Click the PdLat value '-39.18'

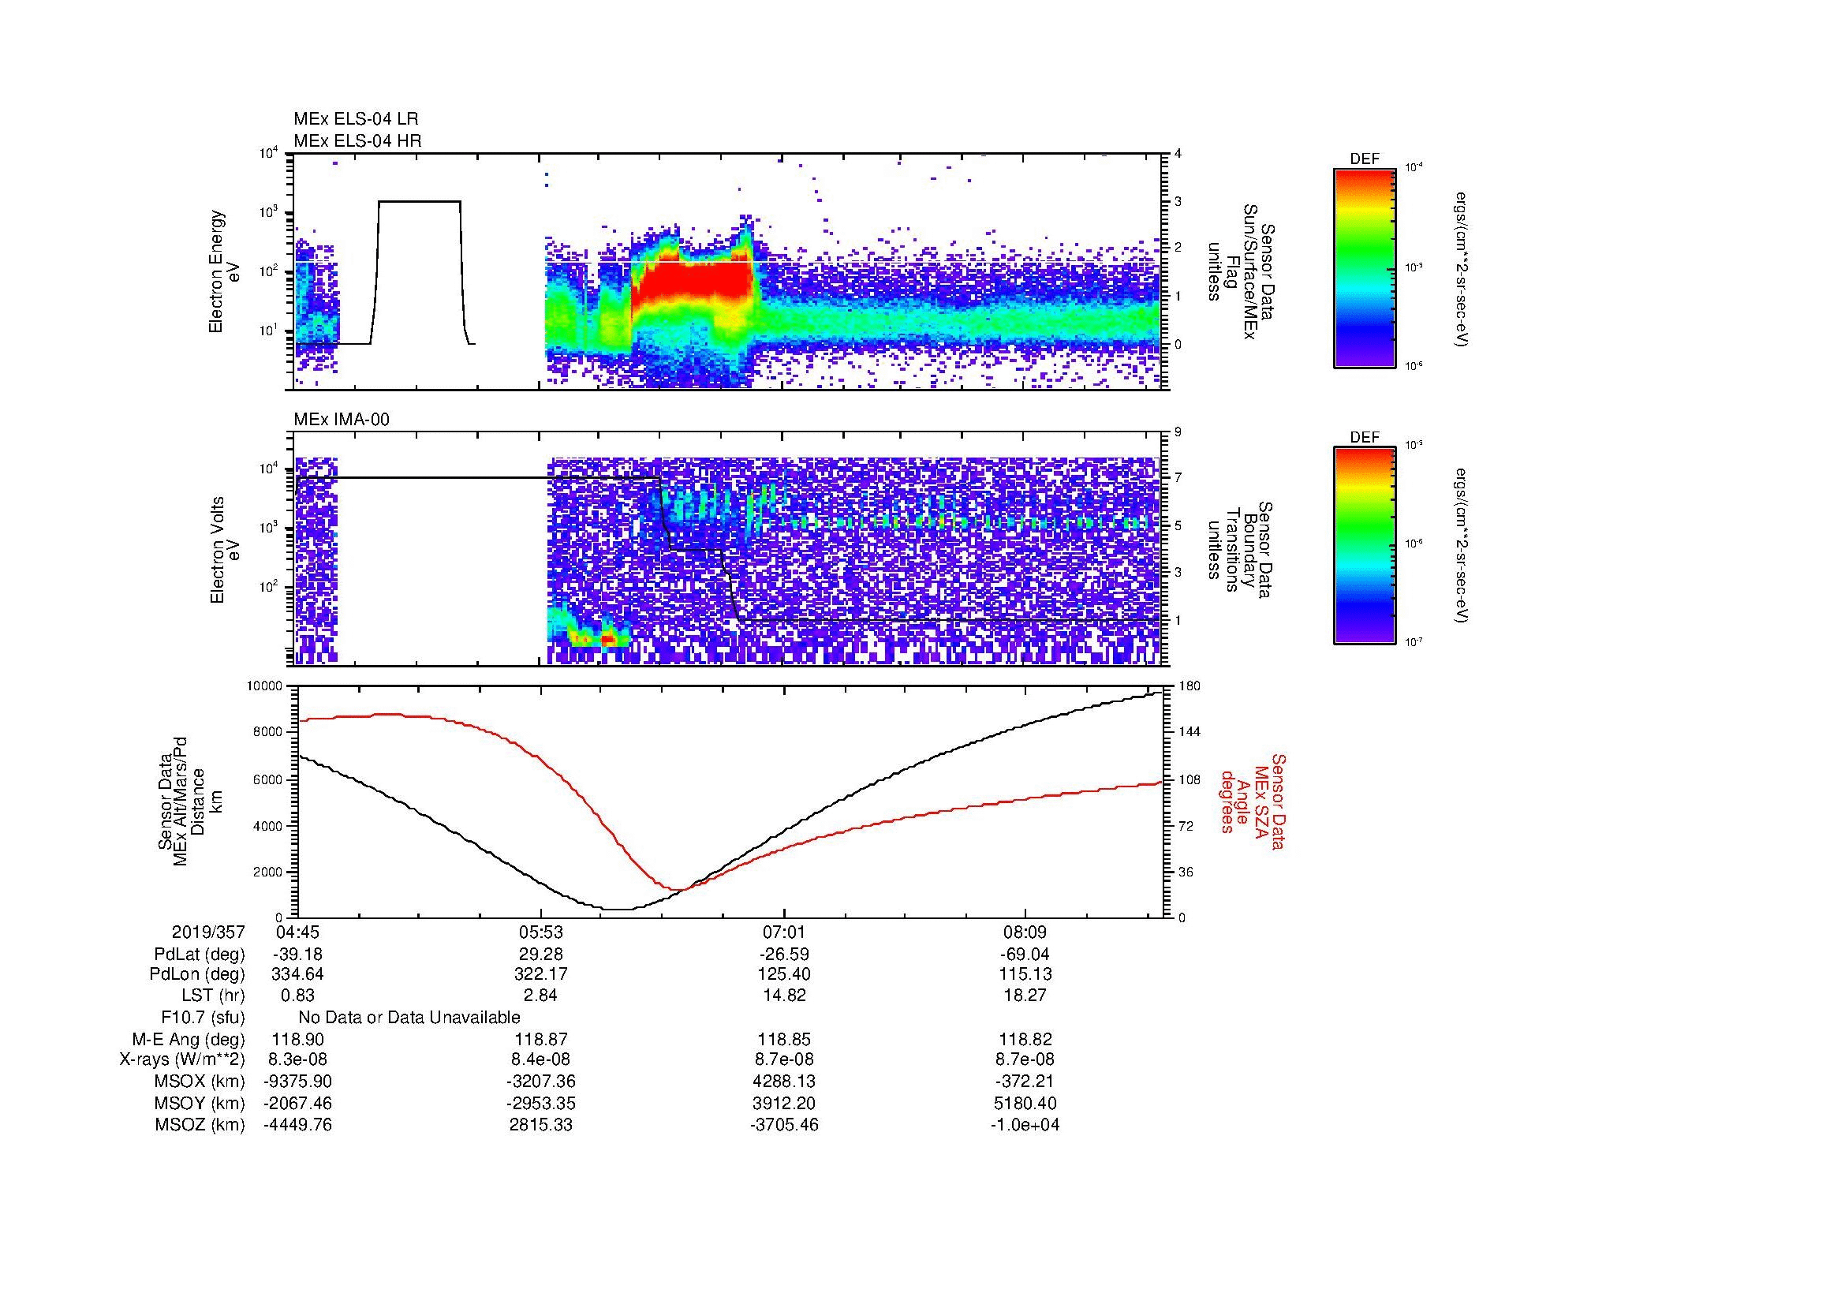298,955
